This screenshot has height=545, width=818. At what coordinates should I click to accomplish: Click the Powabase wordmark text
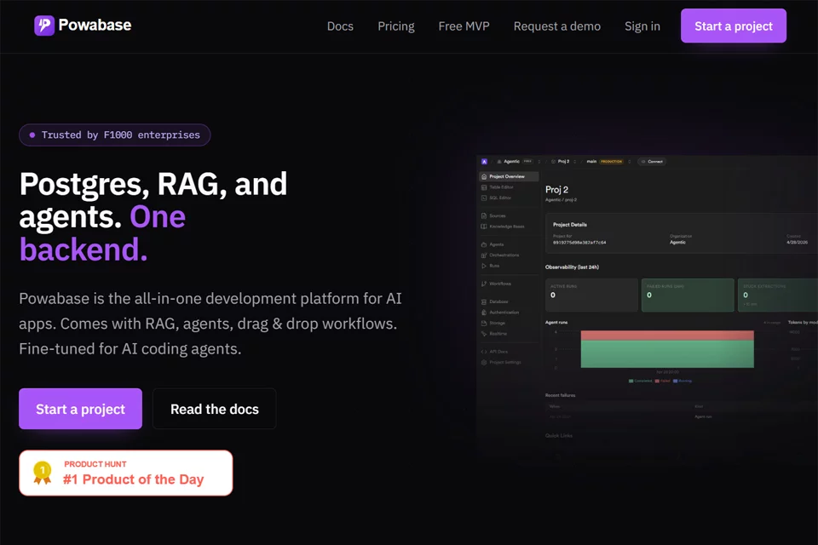[95, 25]
